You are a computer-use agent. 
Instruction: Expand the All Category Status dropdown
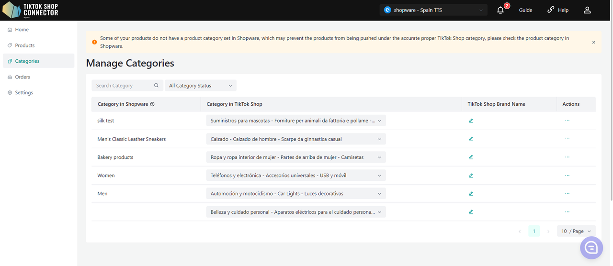200,86
